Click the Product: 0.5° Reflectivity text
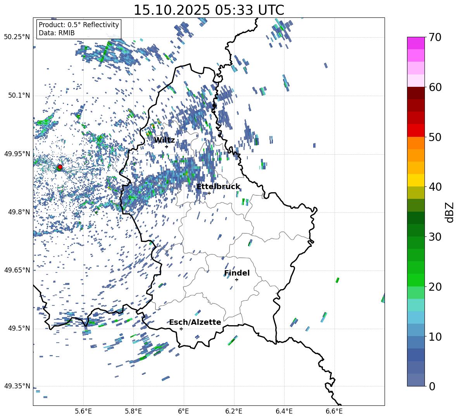The image size is (459, 419). 79,25
